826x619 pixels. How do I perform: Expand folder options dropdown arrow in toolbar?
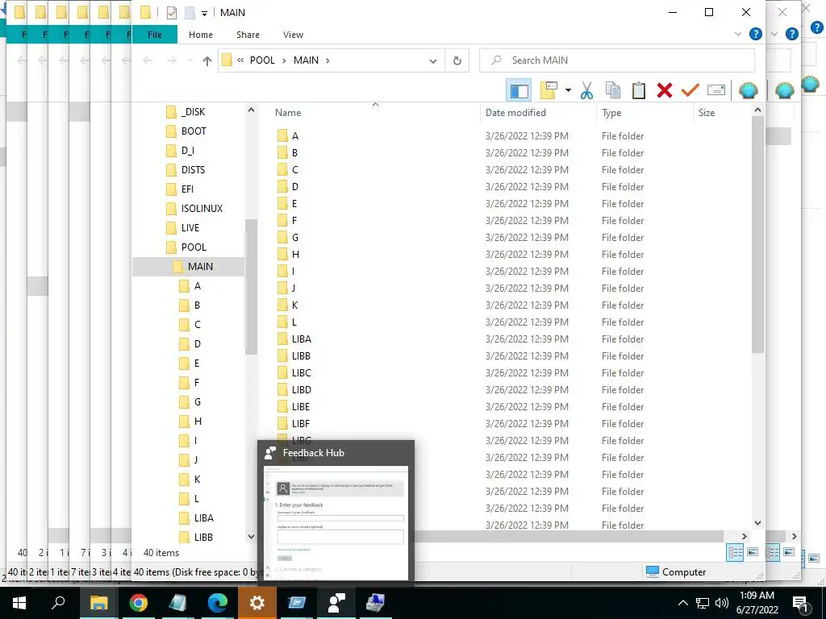[568, 90]
